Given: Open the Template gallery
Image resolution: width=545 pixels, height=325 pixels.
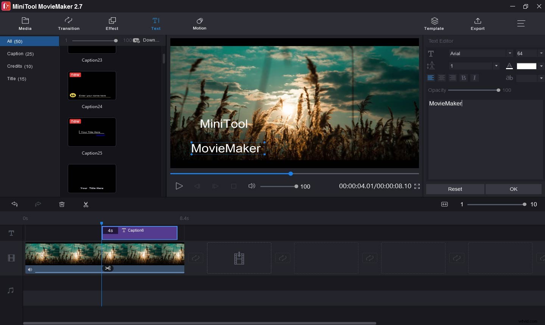Looking at the screenshot, I should [434, 23].
